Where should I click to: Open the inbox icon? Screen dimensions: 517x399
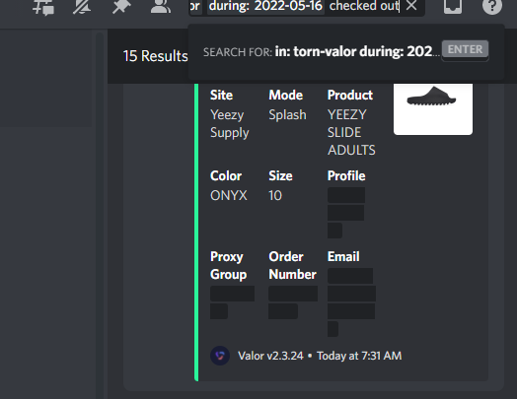click(453, 6)
